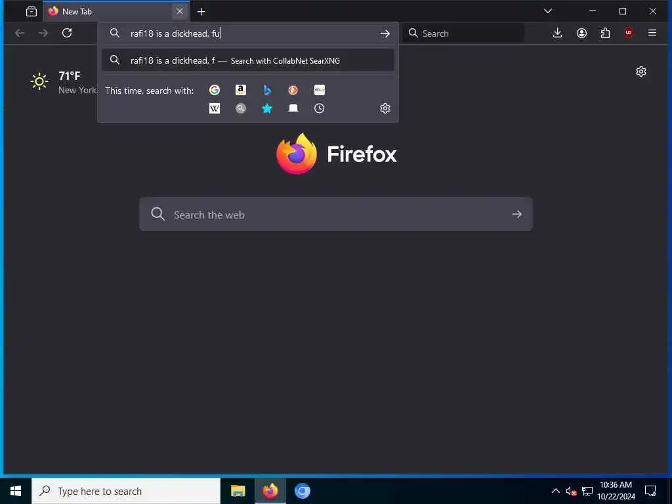The width and height of the screenshot is (672, 504).
Task: Choose the gray magnifier search engine
Action: 241,108
